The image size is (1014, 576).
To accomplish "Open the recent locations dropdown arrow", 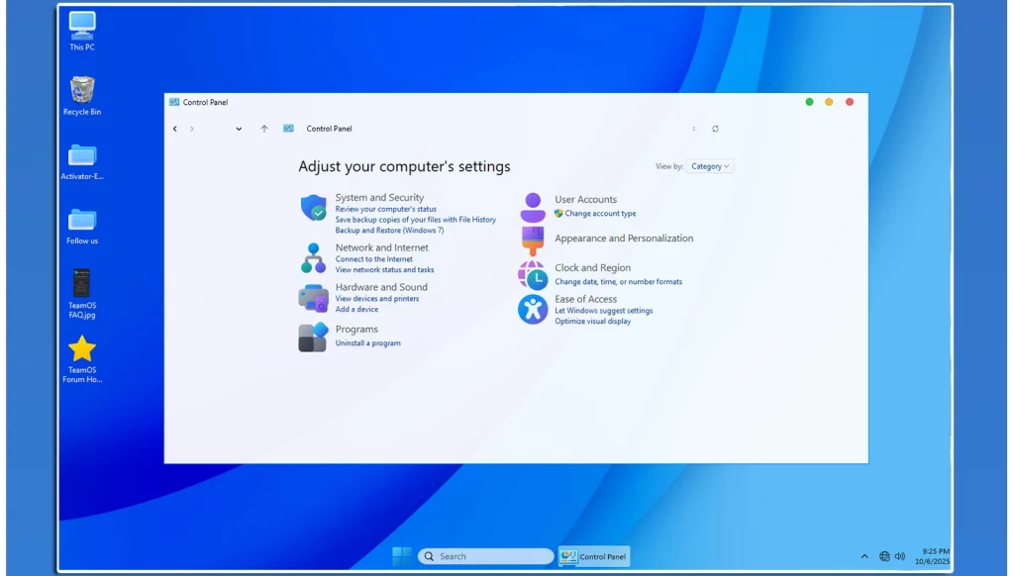I will click(239, 129).
